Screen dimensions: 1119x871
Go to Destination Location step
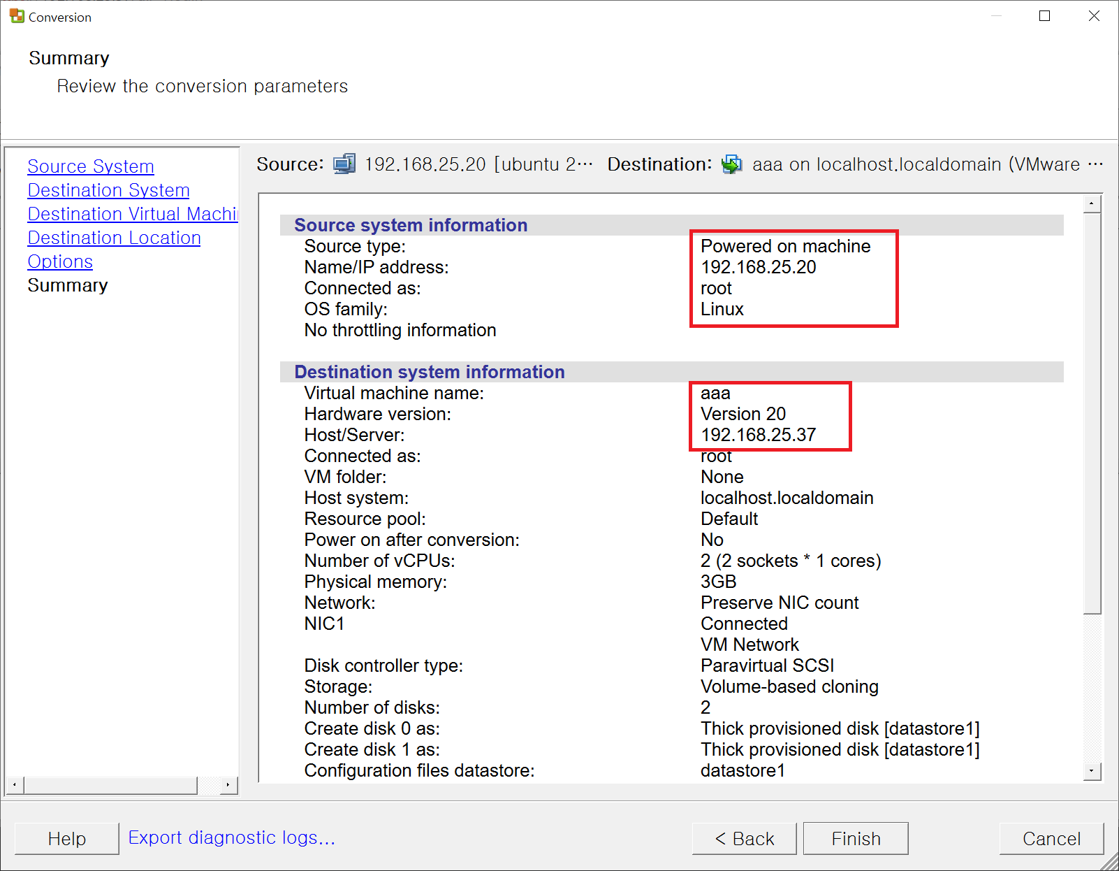click(x=114, y=238)
